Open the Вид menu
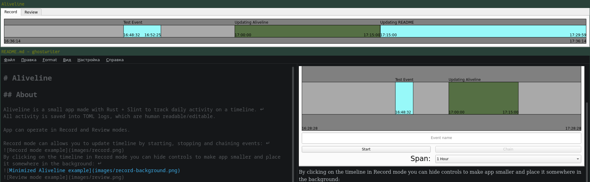The width and height of the screenshot is (590, 182). (x=67, y=60)
